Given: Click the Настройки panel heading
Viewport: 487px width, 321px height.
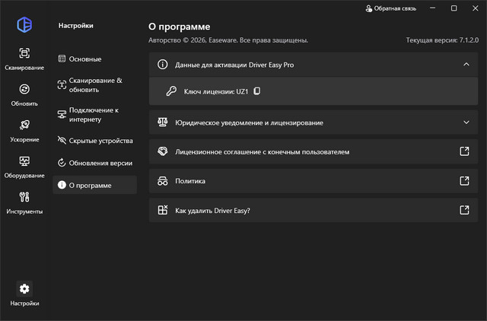Looking at the screenshot, I should 76,25.
